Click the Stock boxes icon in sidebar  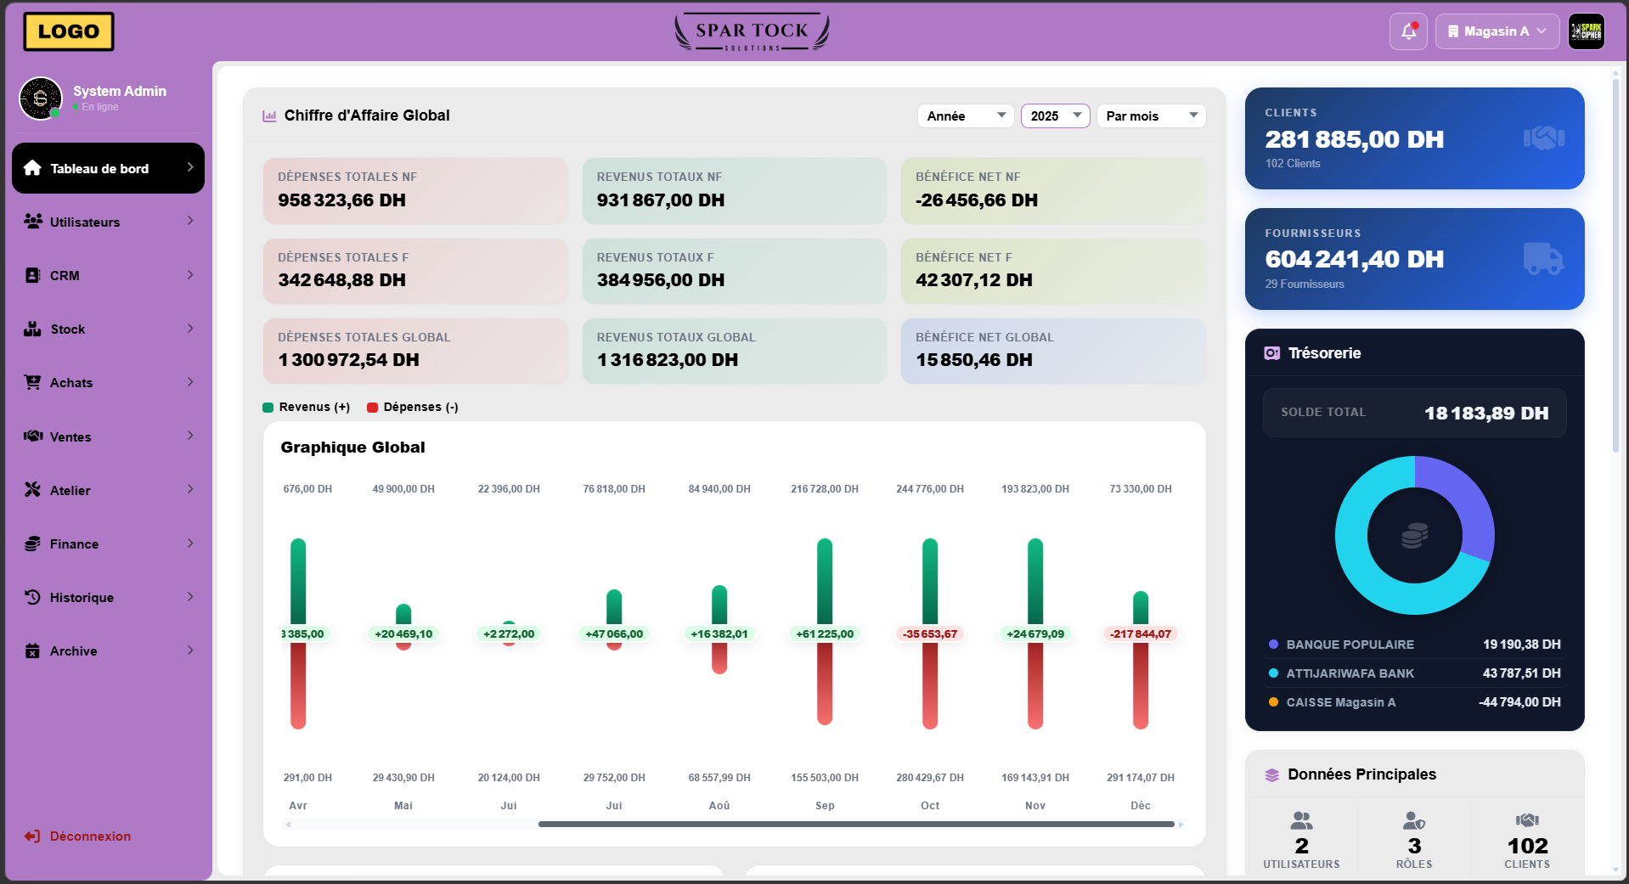pos(32,329)
